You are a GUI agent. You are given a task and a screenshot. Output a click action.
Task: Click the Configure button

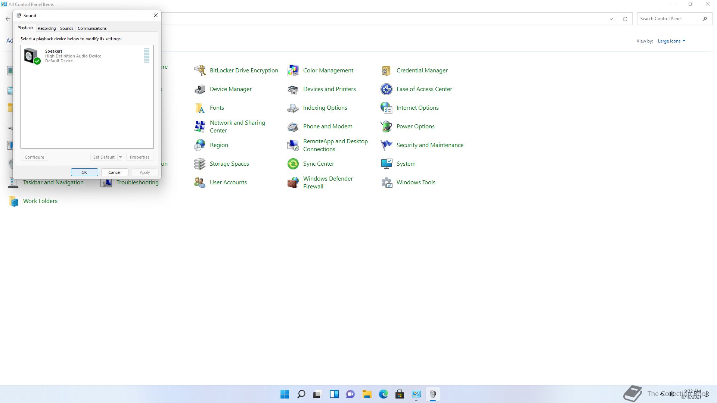pyautogui.click(x=34, y=157)
